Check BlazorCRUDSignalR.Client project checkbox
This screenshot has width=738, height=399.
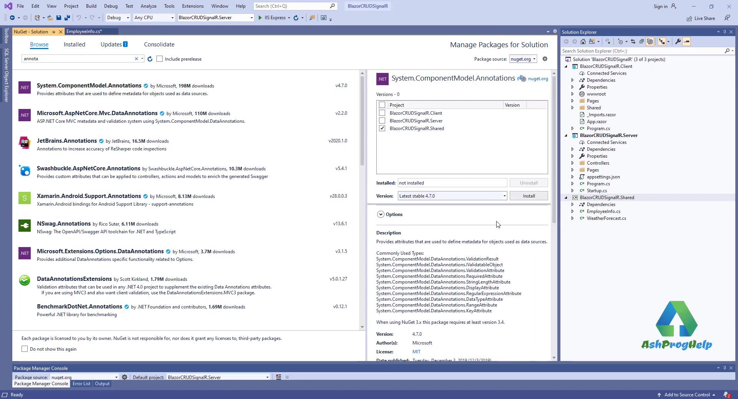tap(382, 113)
